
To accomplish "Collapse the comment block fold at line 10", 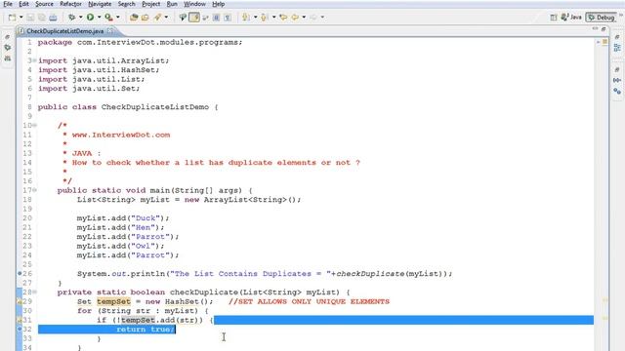I will (x=35, y=126).
